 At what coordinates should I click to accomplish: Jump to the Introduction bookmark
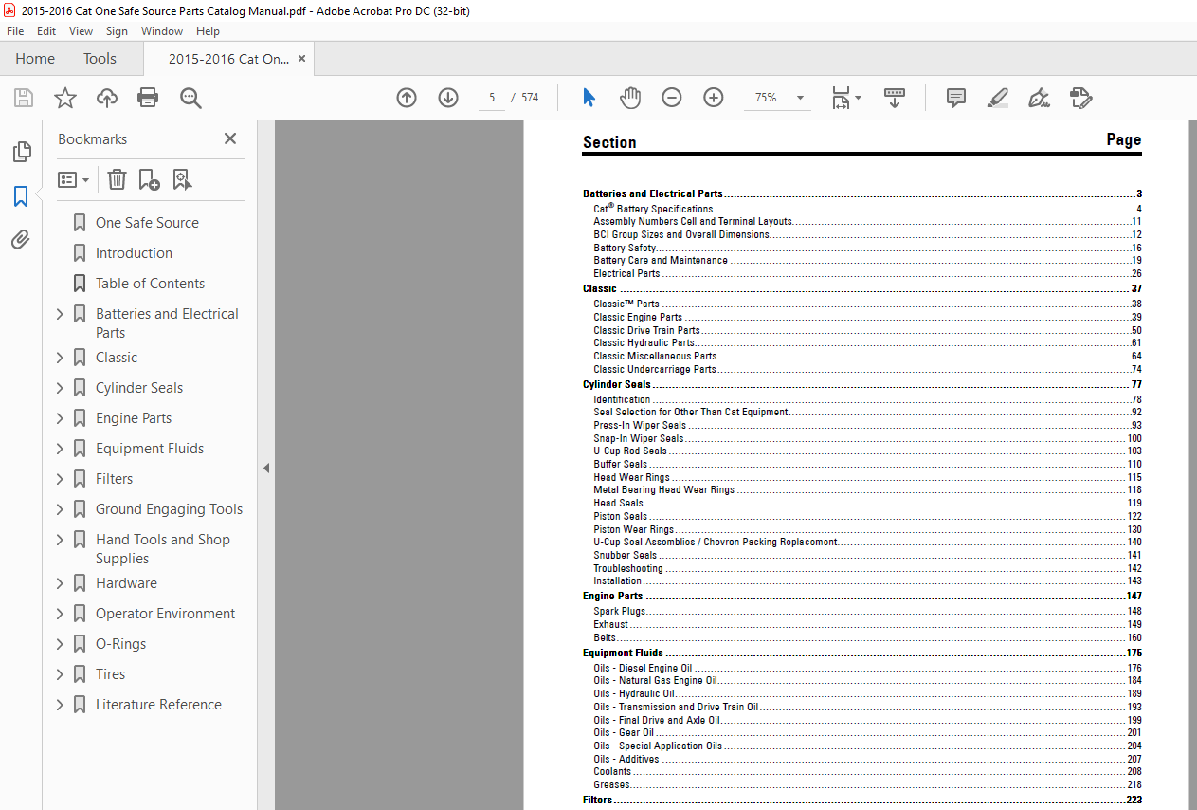134,253
